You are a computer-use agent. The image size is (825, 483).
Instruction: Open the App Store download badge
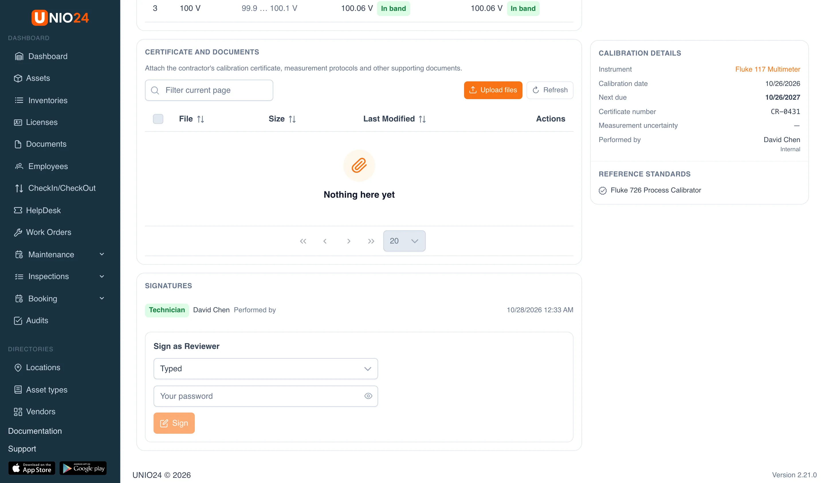coord(32,468)
